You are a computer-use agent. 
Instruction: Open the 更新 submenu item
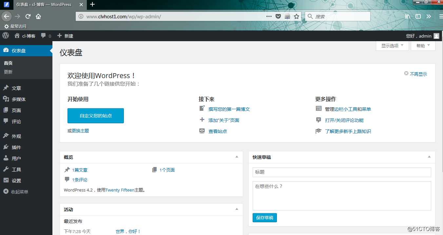[x=8, y=72]
